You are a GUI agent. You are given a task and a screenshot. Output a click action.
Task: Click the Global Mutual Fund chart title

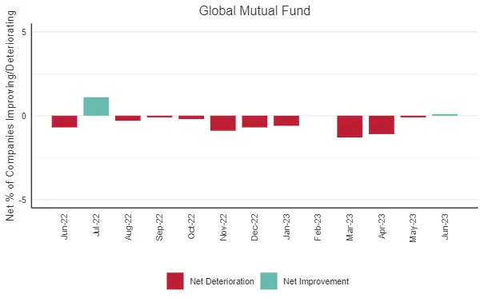pos(254,11)
